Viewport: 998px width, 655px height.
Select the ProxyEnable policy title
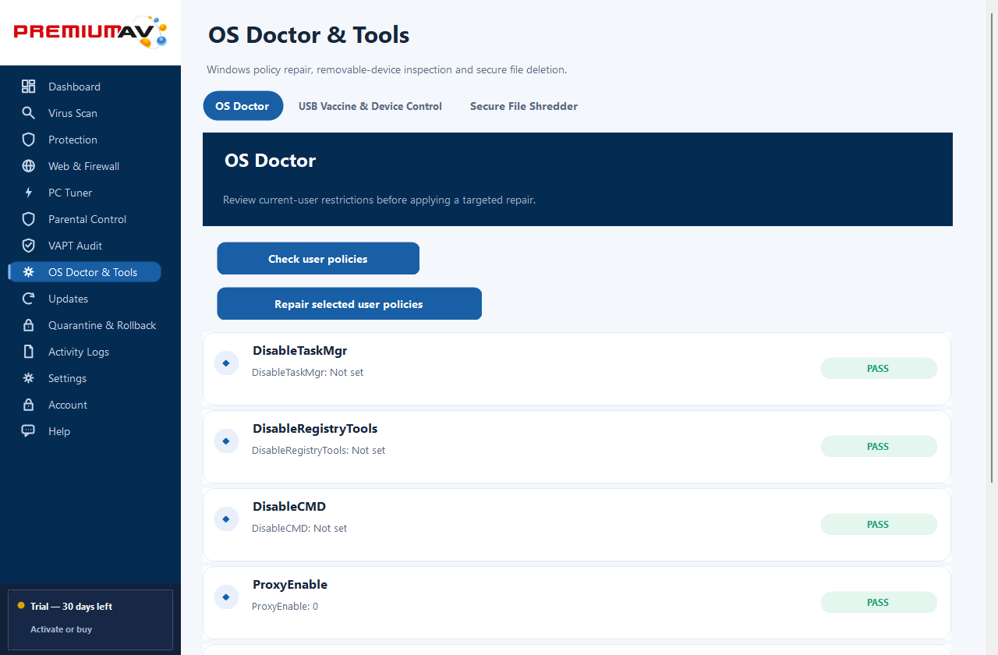290,585
